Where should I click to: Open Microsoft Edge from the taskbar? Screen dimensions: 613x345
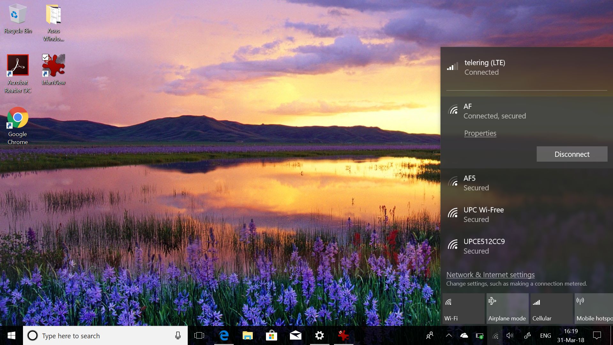pyautogui.click(x=224, y=335)
